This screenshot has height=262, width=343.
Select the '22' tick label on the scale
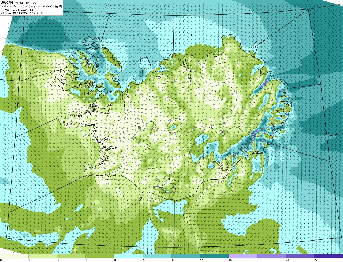pyautogui.click(x=316, y=260)
